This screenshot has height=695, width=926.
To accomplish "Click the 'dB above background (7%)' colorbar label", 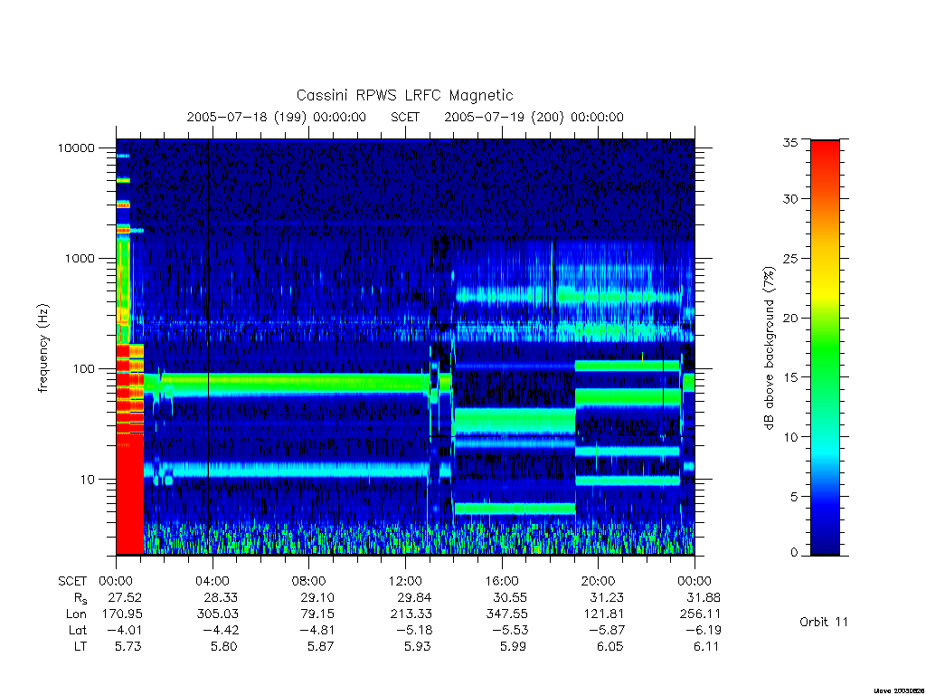I will tap(769, 348).
